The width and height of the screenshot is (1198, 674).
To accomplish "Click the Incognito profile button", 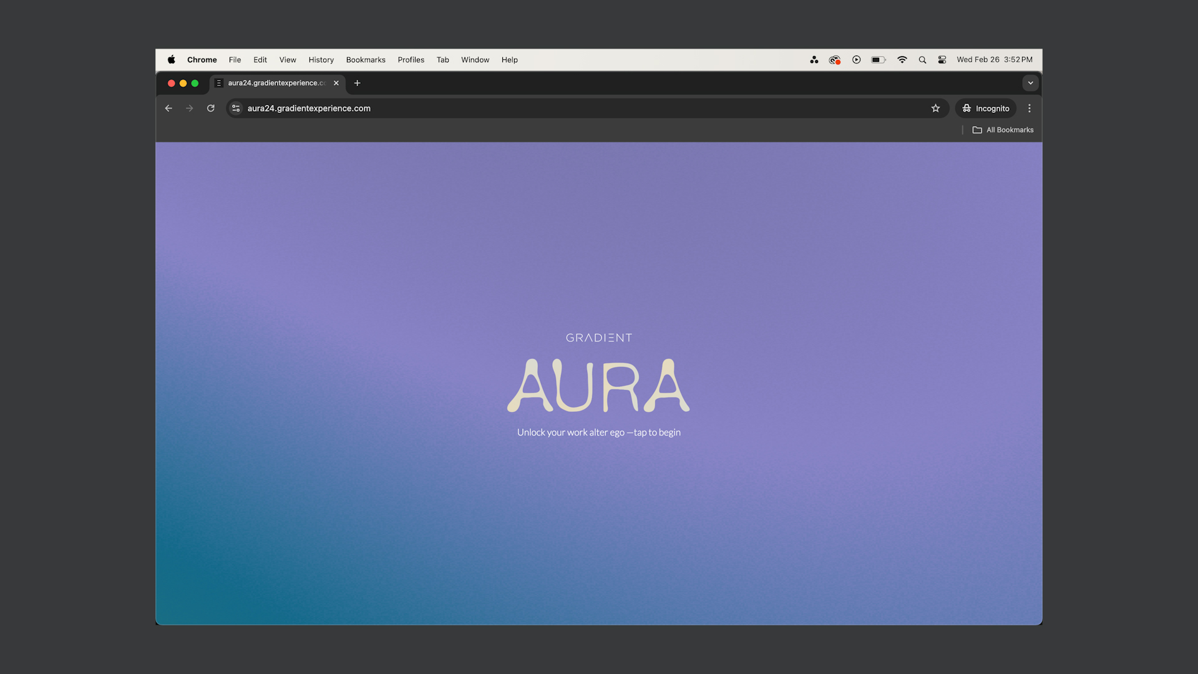I will click(986, 109).
